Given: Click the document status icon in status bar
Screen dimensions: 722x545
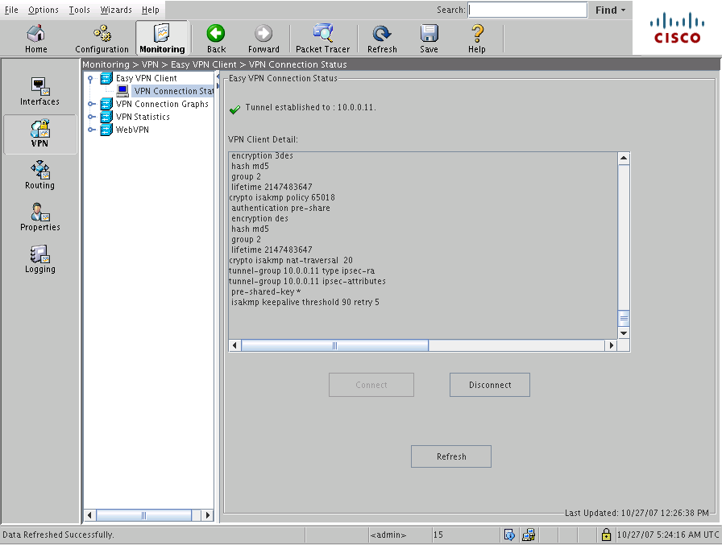Looking at the screenshot, I should pos(508,535).
